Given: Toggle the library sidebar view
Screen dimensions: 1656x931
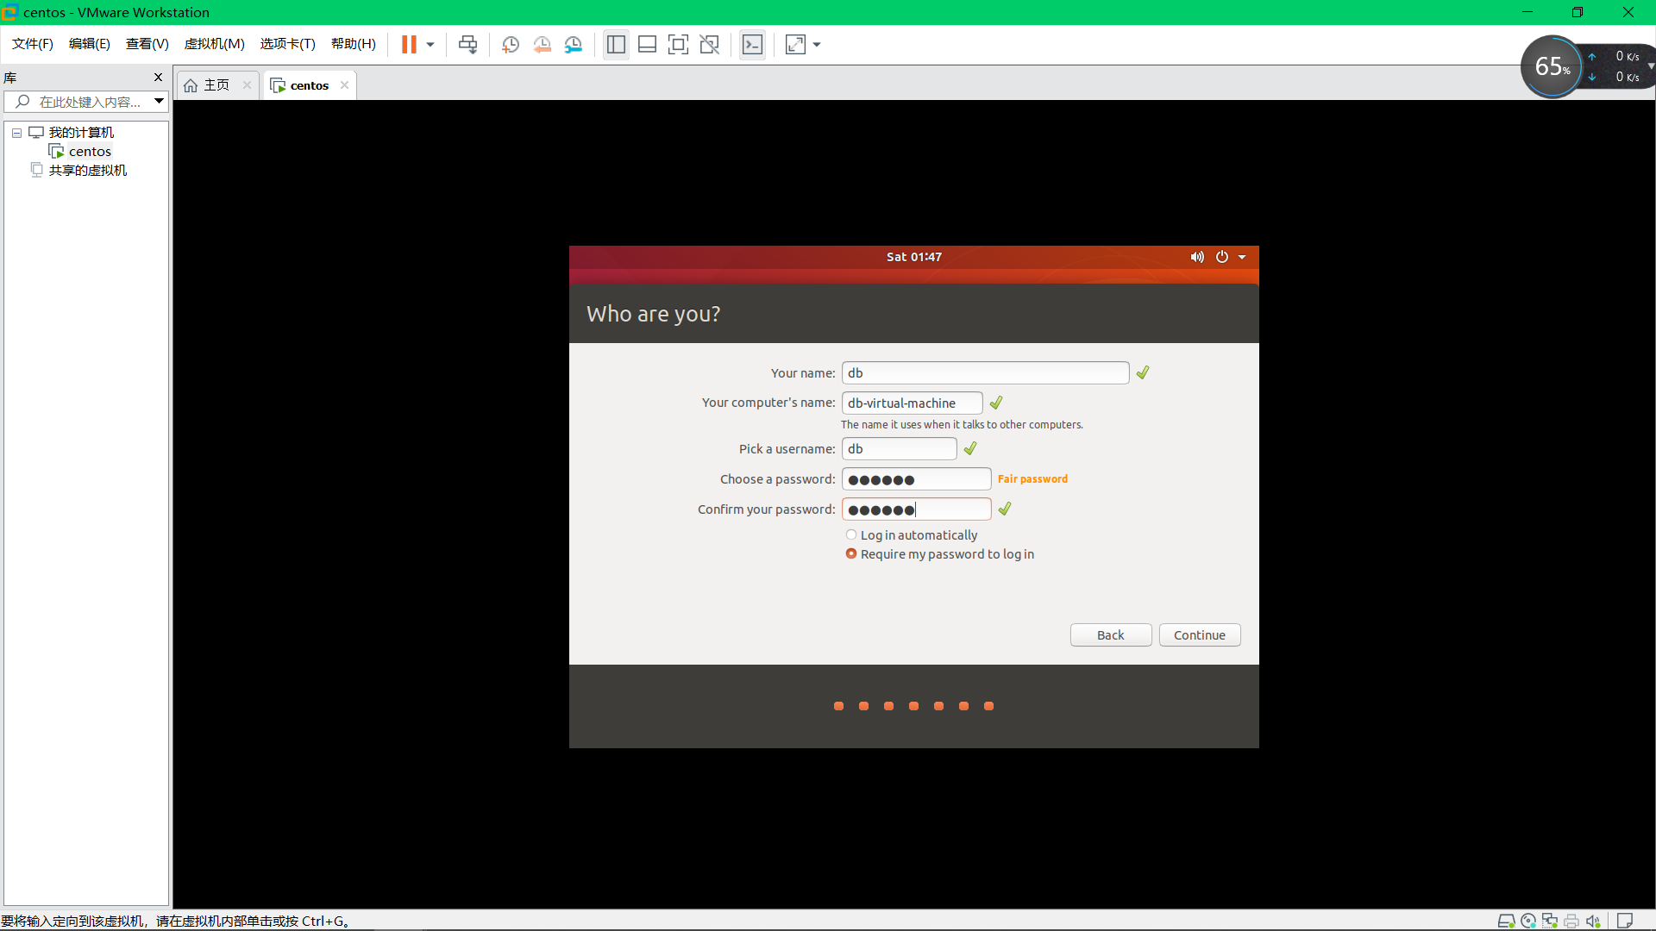Looking at the screenshot, I should [x=616, y=45].
